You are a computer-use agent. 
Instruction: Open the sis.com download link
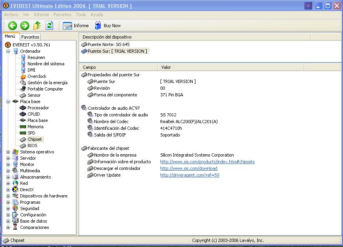(x=188, y=168)
